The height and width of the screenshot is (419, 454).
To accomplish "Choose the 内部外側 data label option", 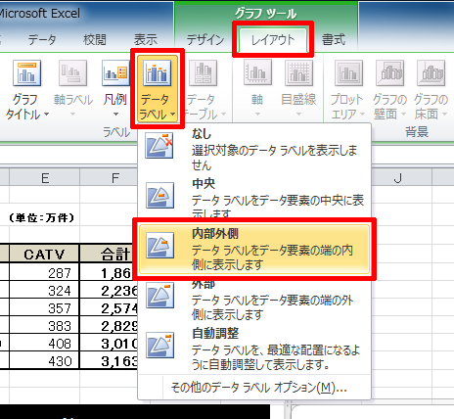I will pyautogui.click(x=254, y=249).
